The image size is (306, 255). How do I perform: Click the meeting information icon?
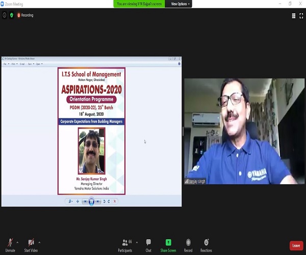coord(4,15)
